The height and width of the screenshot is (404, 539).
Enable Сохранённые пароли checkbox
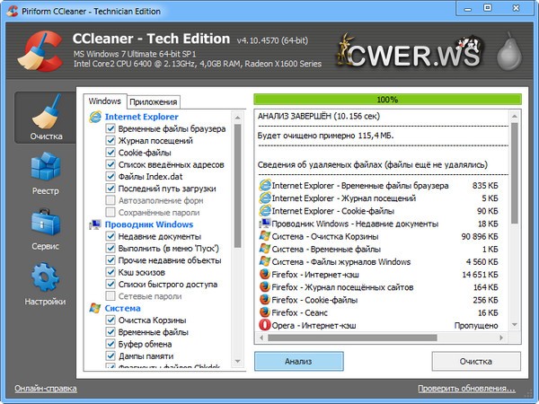click(110, 212)
